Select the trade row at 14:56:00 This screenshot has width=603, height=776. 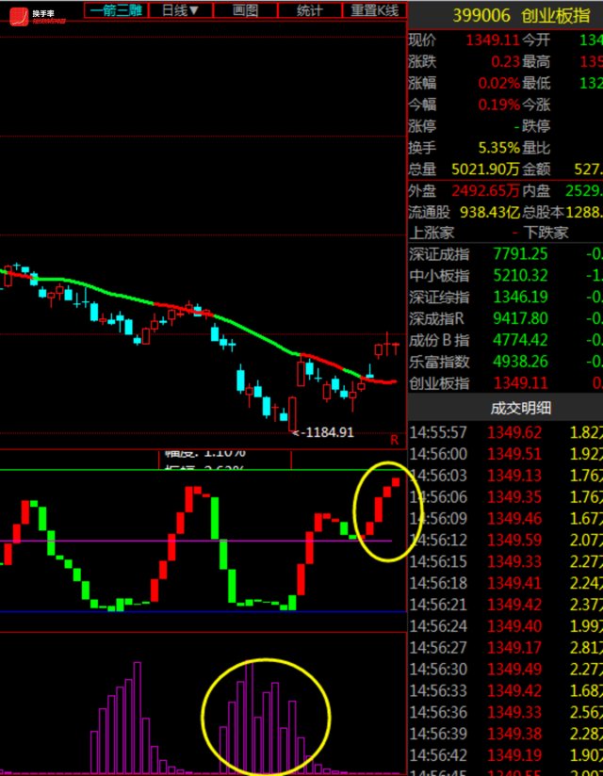(x=505, y=454)
